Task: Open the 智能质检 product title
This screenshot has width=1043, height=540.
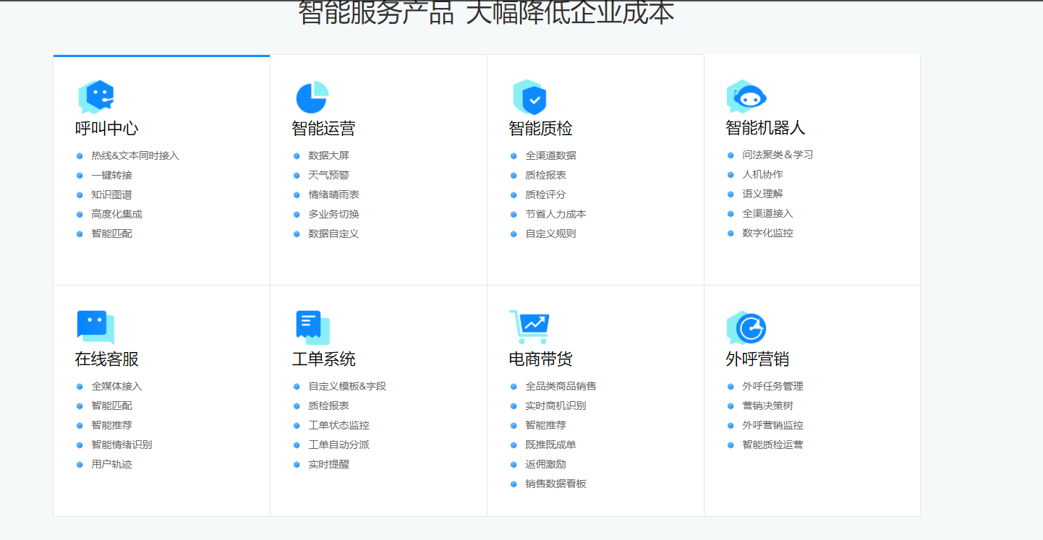Action: pos(540,129)
